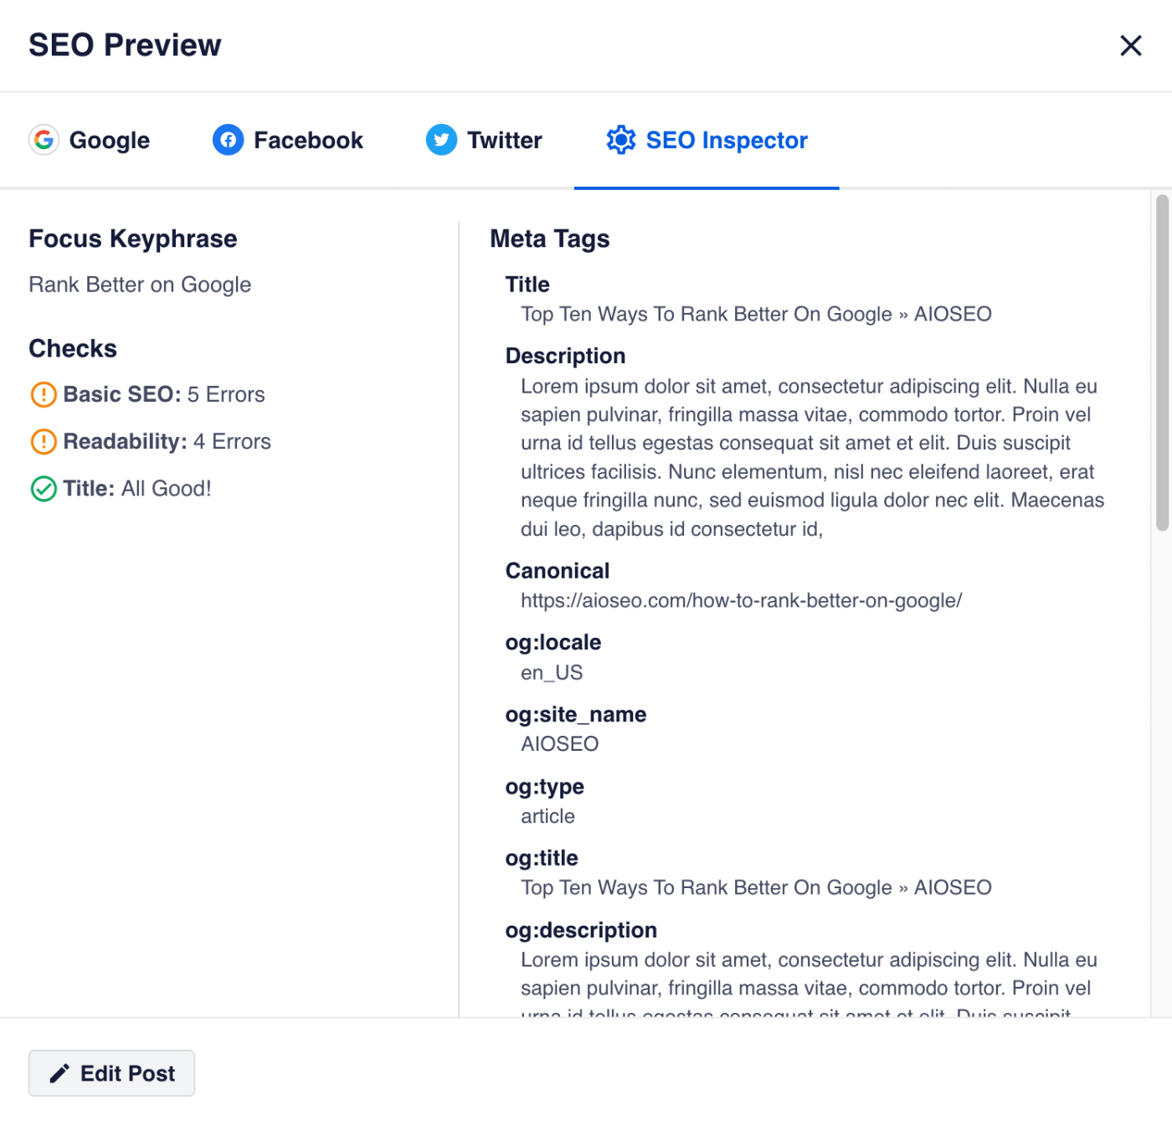The image size is (1172, 1125).
Task: Click the Readability warning icon
Action: click(x=44, y=441)
